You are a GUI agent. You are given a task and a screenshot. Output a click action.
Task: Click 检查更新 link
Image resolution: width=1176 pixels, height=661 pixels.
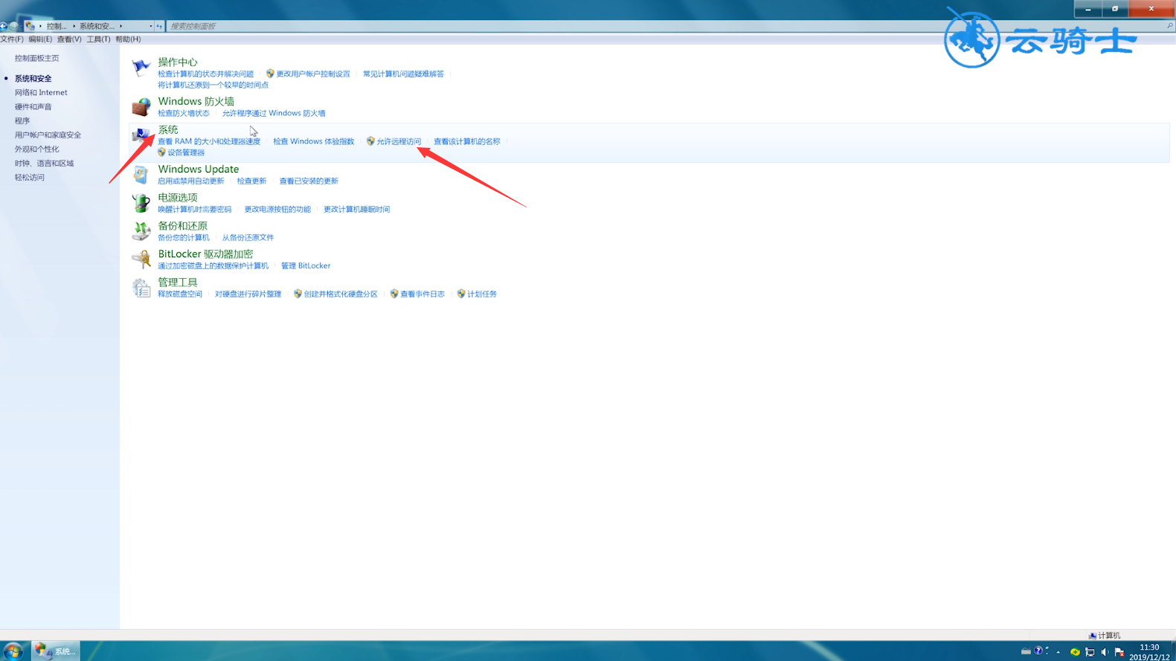click(251, 181)
